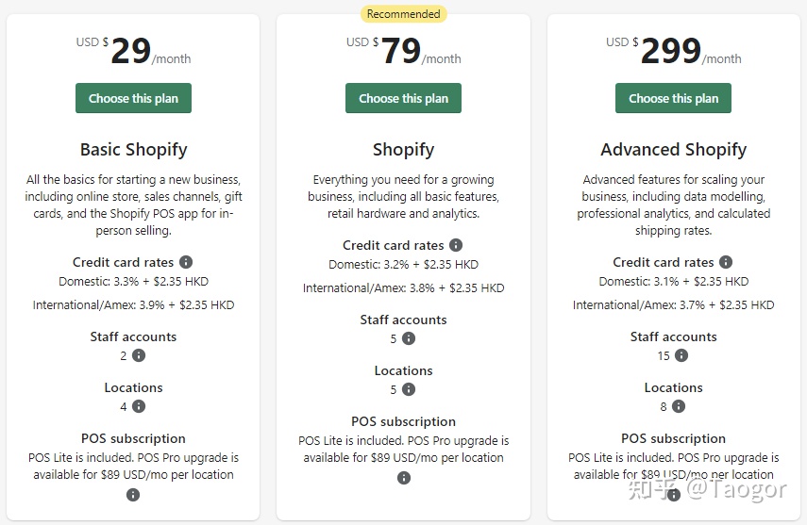Show info for Advanced Shopify locations 8
807x525 pixels.
click(679, 406)
